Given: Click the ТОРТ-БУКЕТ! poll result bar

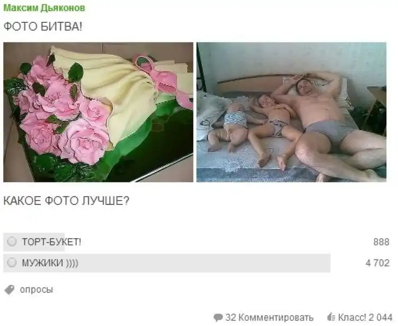Looking at the screenshot, I should point(34,242).
